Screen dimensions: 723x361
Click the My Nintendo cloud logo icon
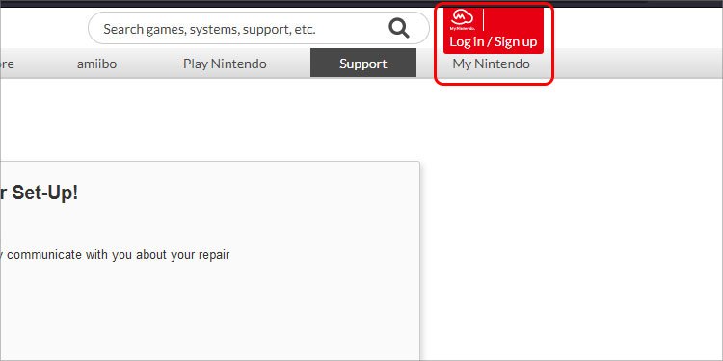(463, 19)
